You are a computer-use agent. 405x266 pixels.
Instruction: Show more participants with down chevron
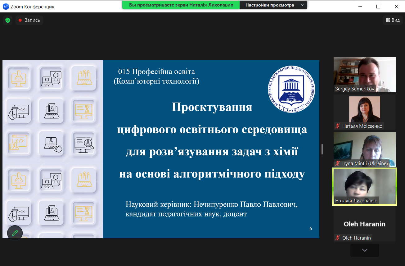click(x=365, y=250)
